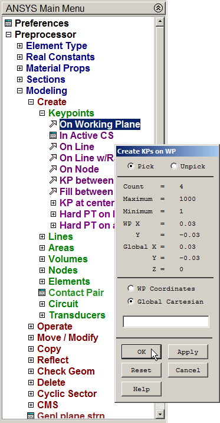Click the Help button

[x=142, y=389]
